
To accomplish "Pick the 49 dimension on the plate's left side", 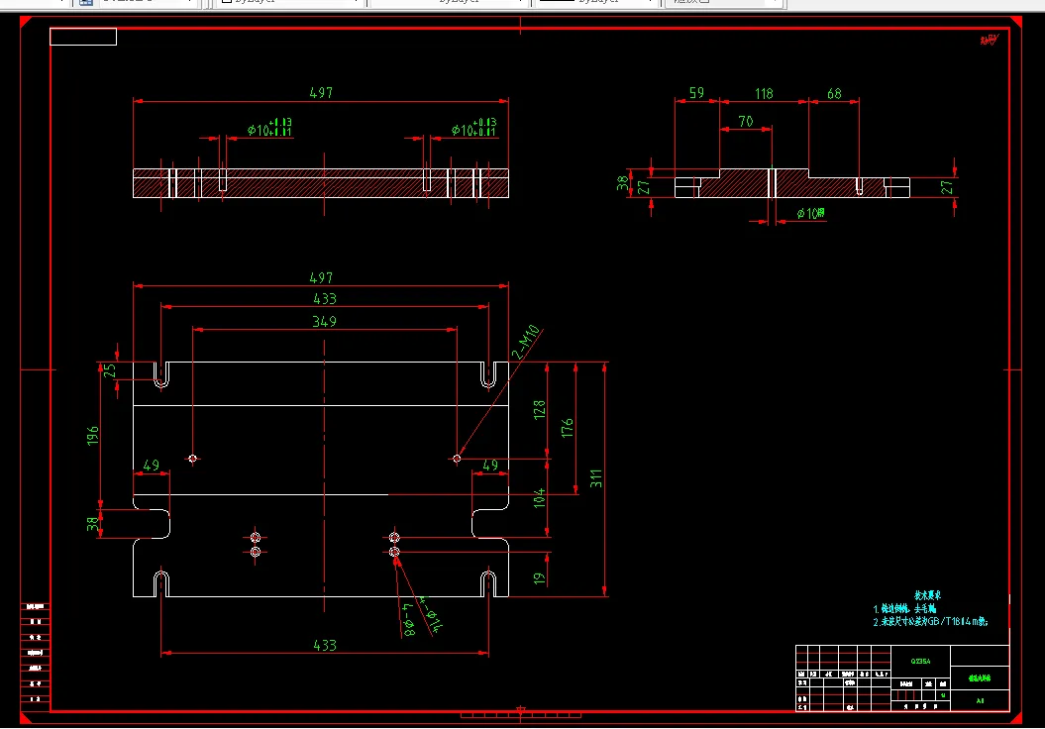I will (x=152, y=466).
